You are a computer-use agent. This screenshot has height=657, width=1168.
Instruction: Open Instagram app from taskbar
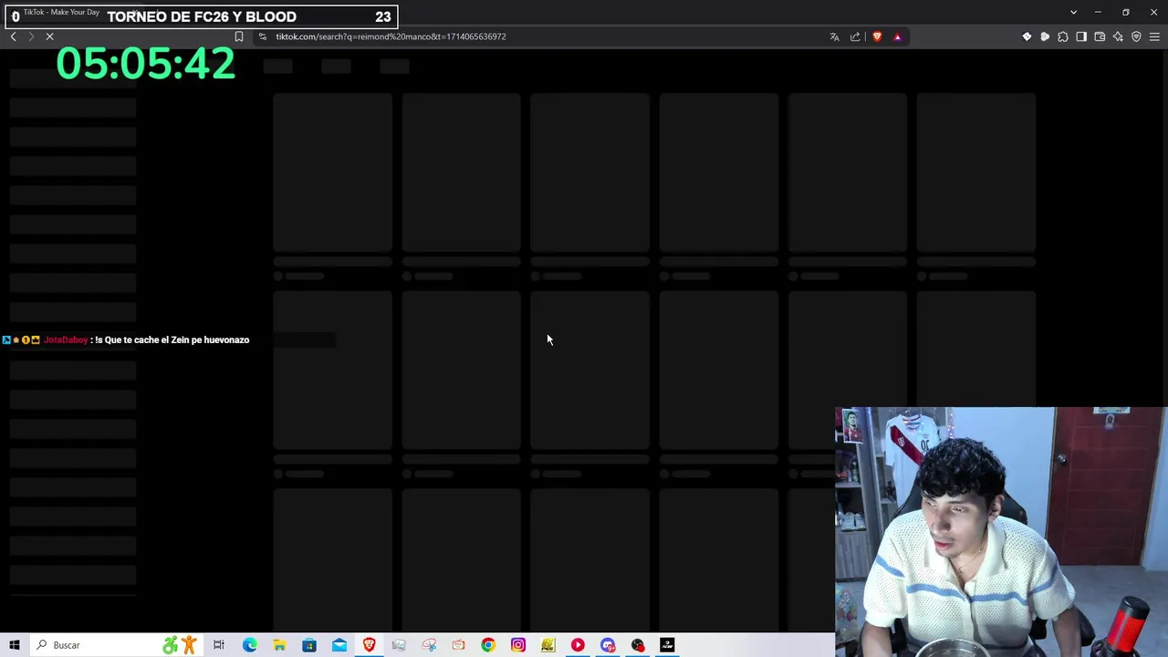518,645
